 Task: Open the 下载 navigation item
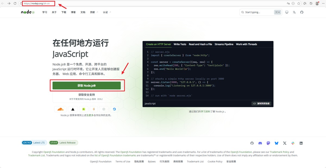pos(64,12)
